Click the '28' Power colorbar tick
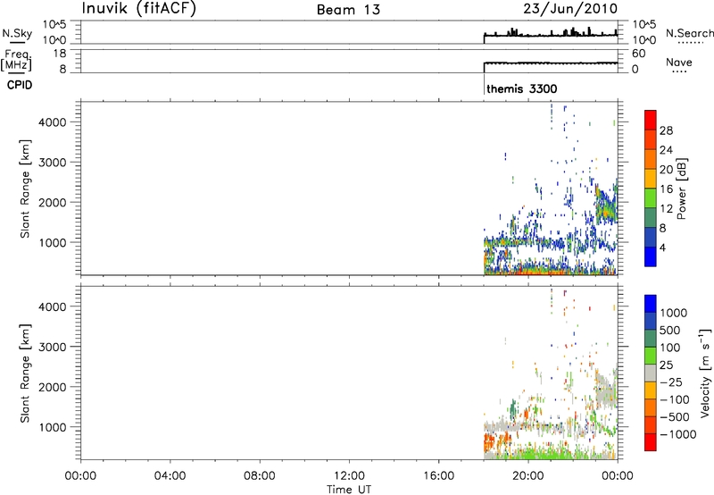 pos(666,130)
